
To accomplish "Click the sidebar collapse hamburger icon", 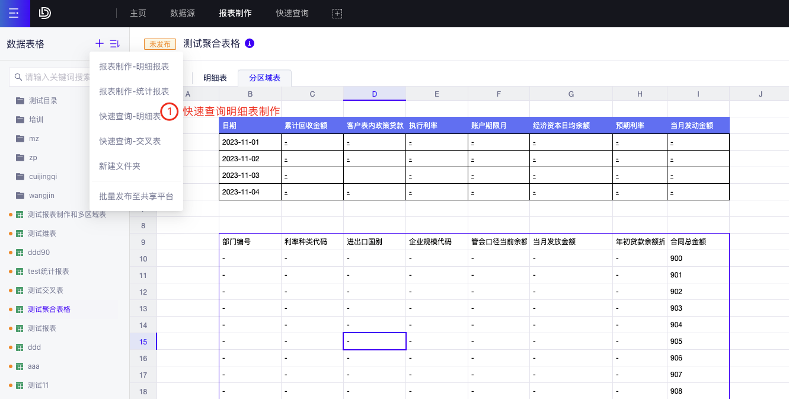I will click(14, 13).
